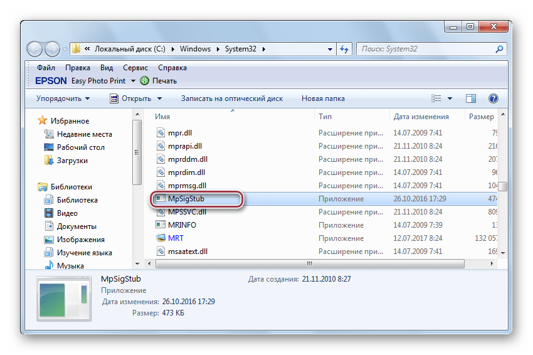This screenshot has width=533, height=355.
Task: Open the Сервис menu
Action: pos(135,68)
